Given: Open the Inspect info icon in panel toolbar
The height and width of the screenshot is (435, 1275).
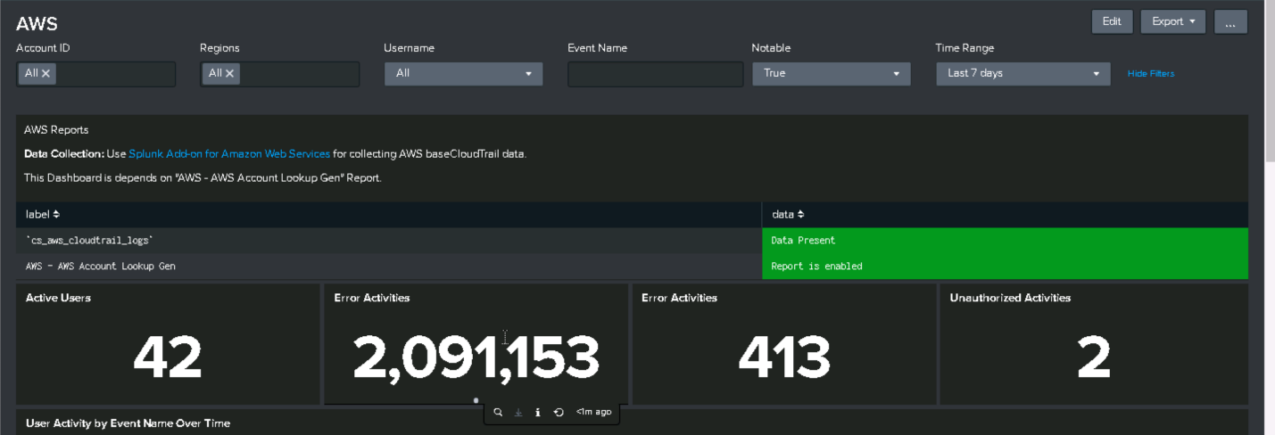Looking at the screenshot, I should pos(538,412).
